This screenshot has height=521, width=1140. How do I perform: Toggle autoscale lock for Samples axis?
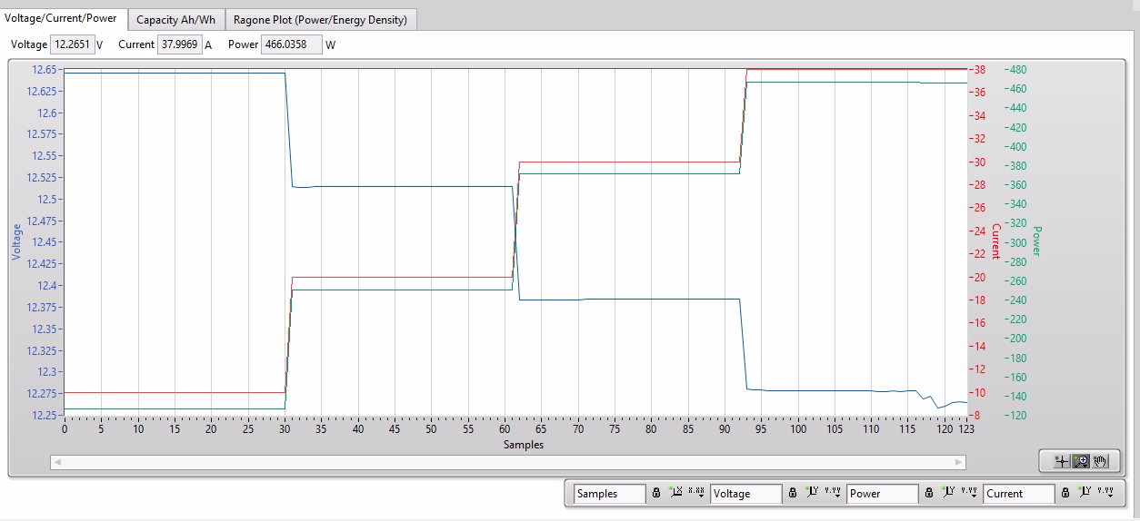coord(655,493)
